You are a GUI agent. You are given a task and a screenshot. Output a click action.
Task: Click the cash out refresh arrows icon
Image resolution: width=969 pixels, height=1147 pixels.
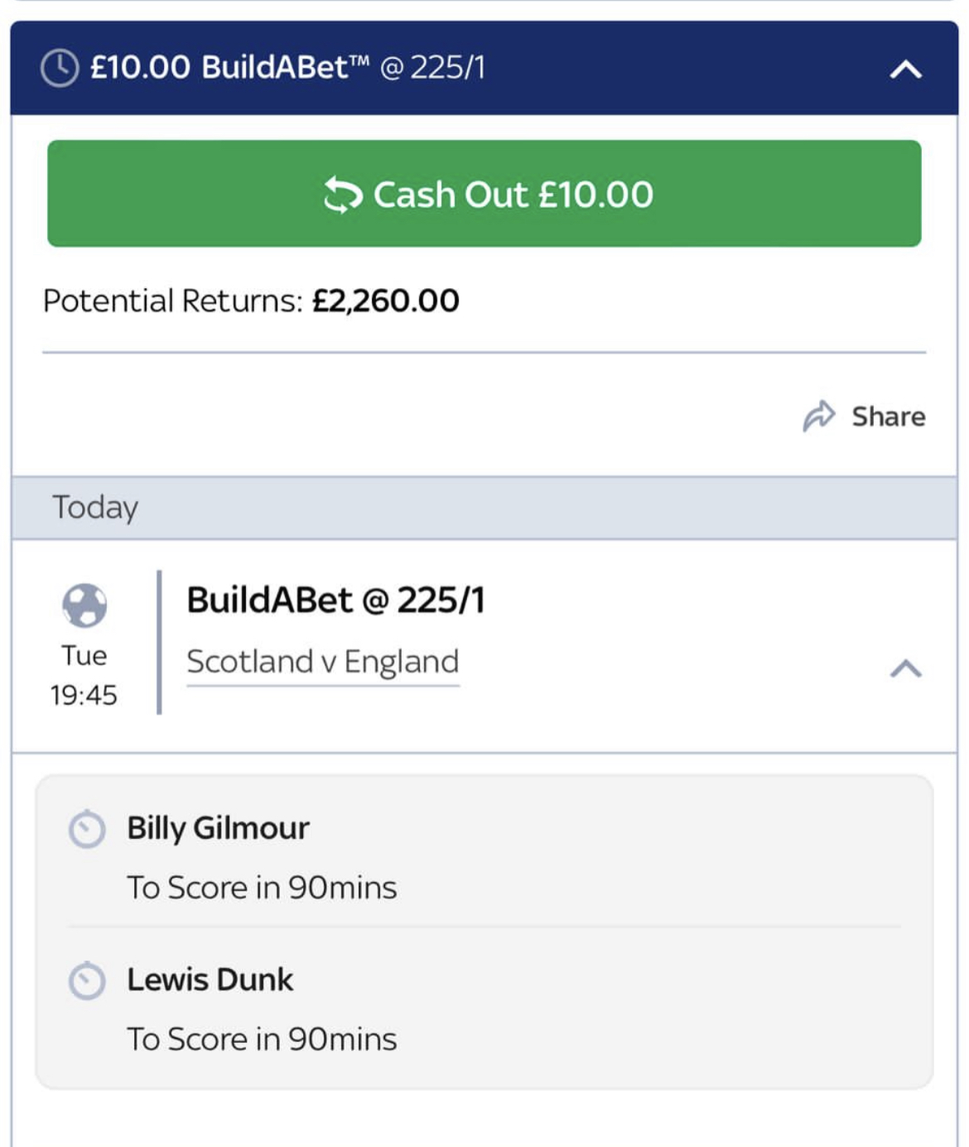tap(343, 195)
